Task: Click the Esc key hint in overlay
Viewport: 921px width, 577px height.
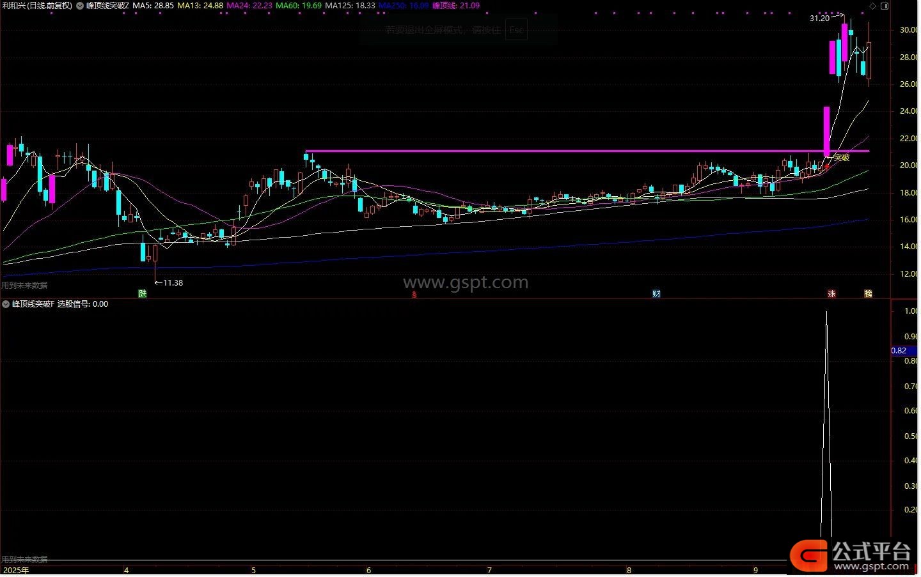Action: (516, 30)
